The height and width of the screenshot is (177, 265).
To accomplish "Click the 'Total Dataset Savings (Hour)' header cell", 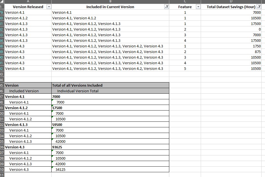I will tap(231, 7).
